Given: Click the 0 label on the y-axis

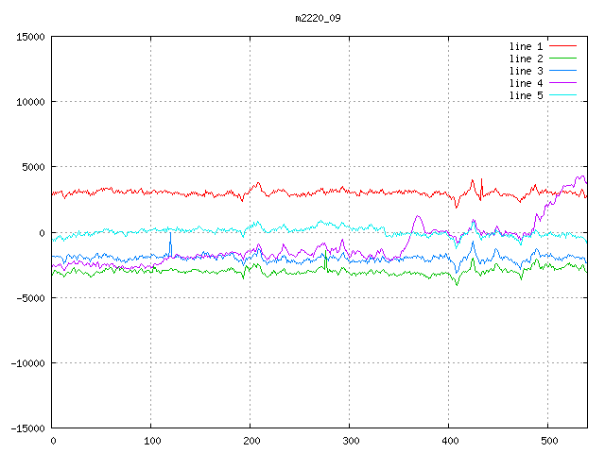Looking at the screenshot, I should pos(42,233).
